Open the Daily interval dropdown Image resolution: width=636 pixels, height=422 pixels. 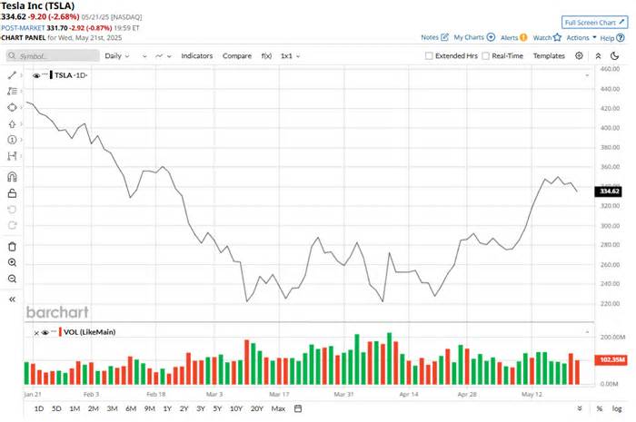pos(117,56)
